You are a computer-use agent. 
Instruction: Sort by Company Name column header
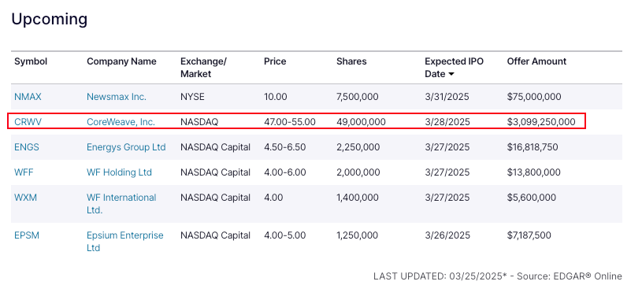pyautogui.click(x=121, y=61)
